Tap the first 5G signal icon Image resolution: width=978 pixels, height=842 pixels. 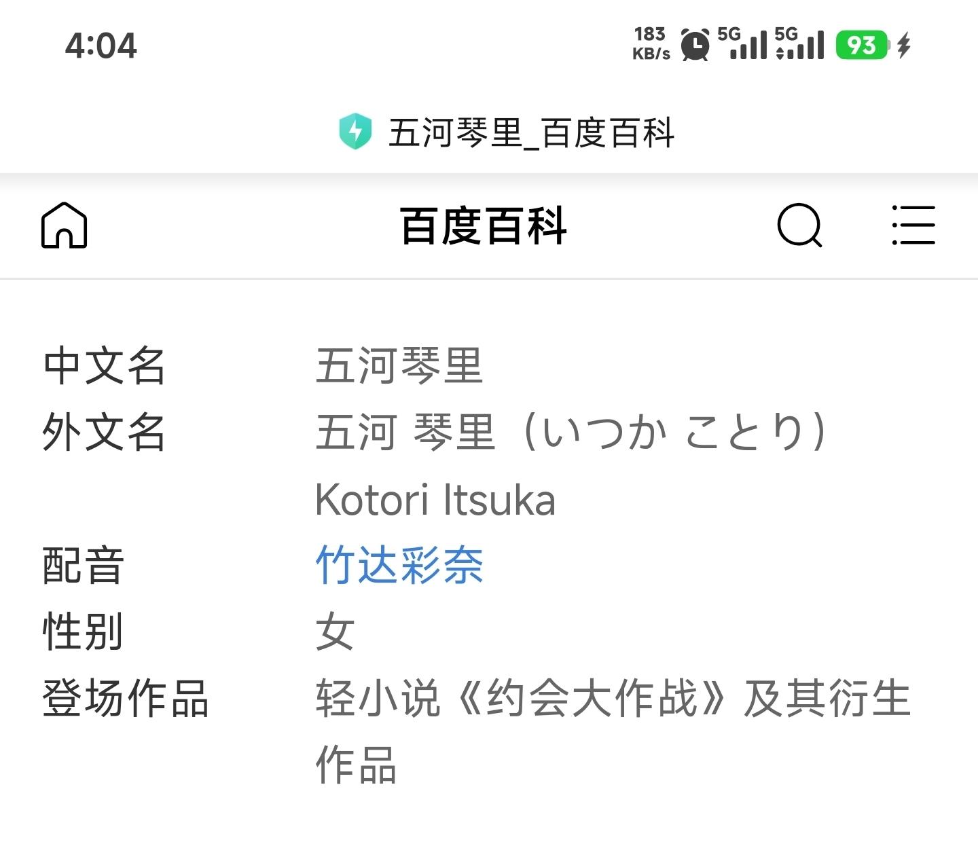tap(742, 44)
